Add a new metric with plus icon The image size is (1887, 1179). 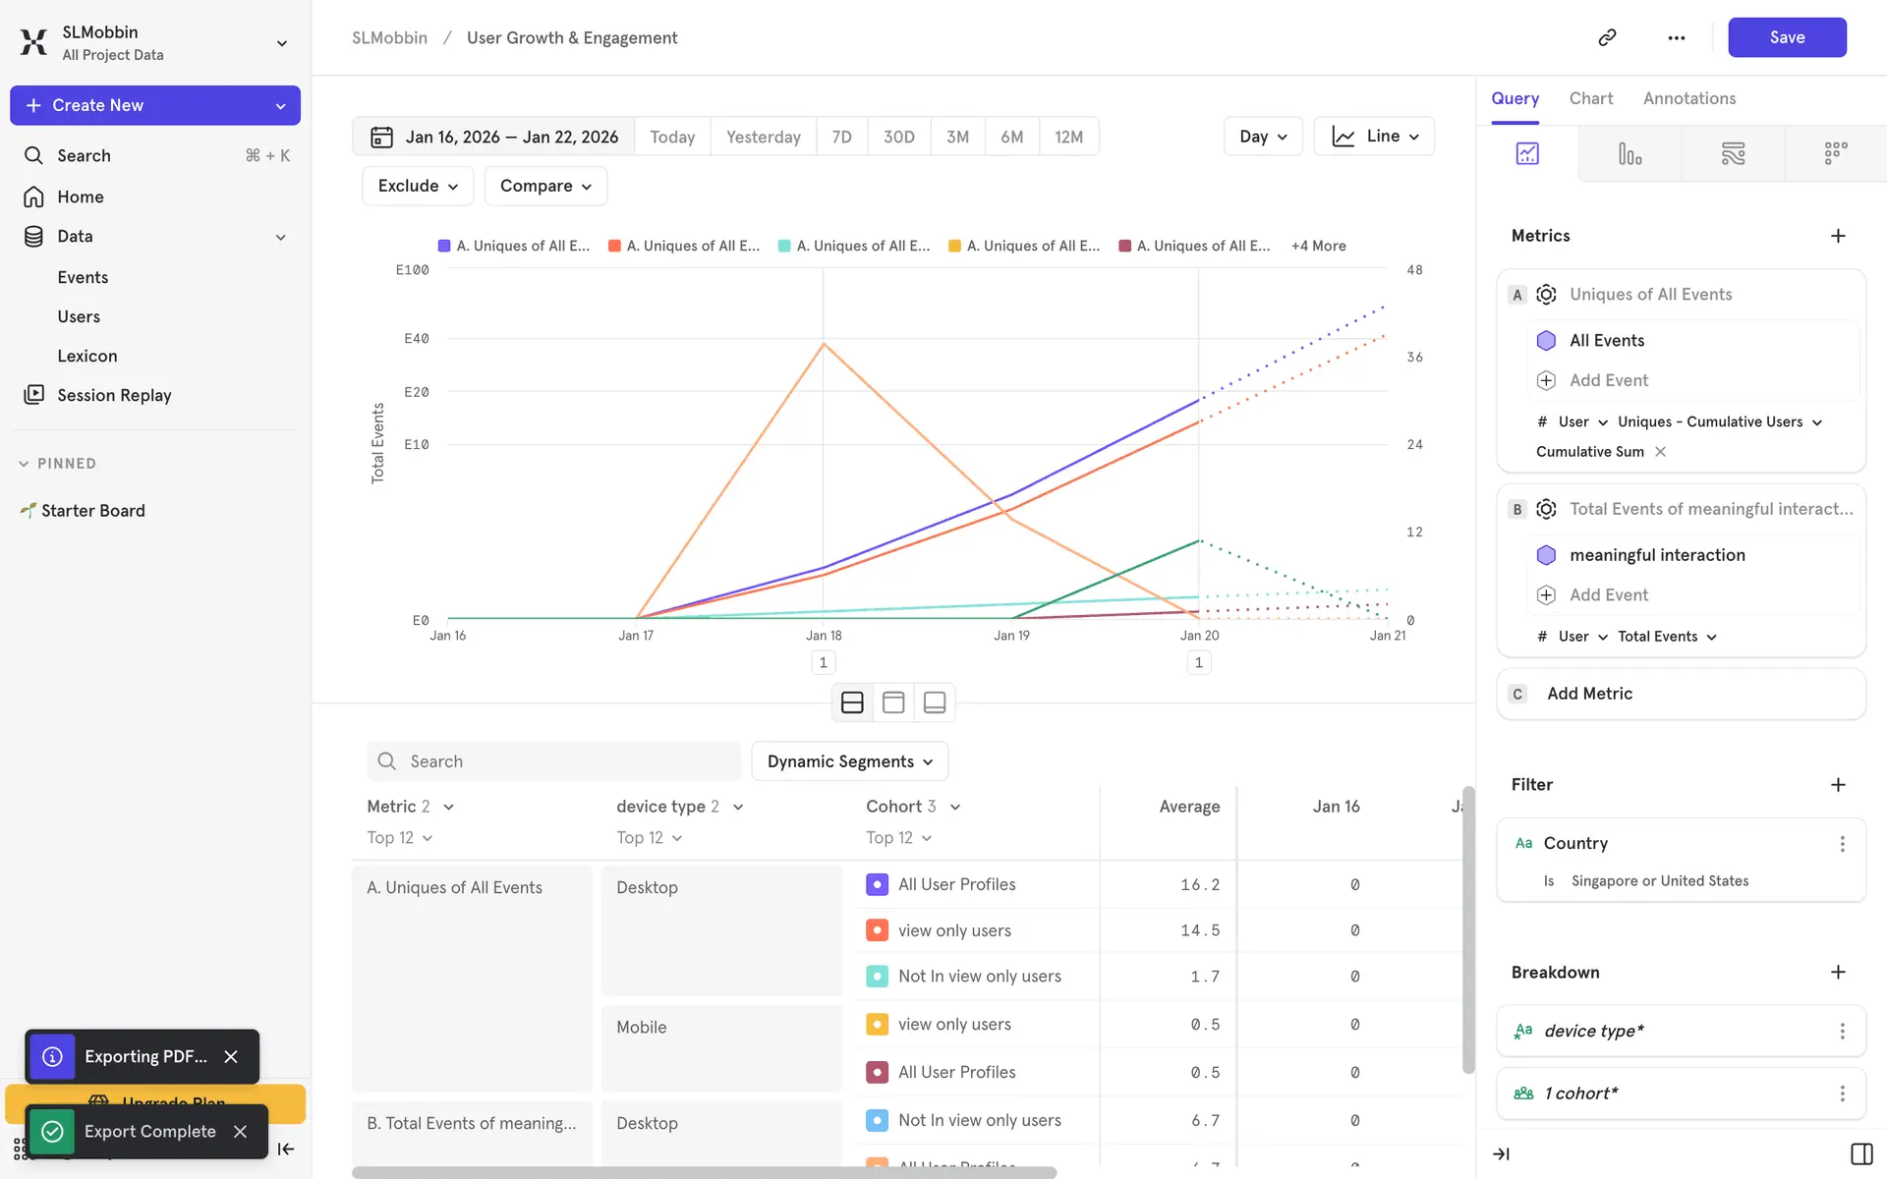tap(1838, 236)
